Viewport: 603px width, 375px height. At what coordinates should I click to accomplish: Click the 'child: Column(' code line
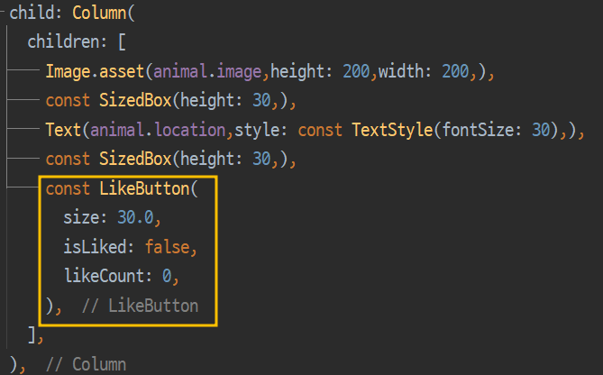coord(72,14)
